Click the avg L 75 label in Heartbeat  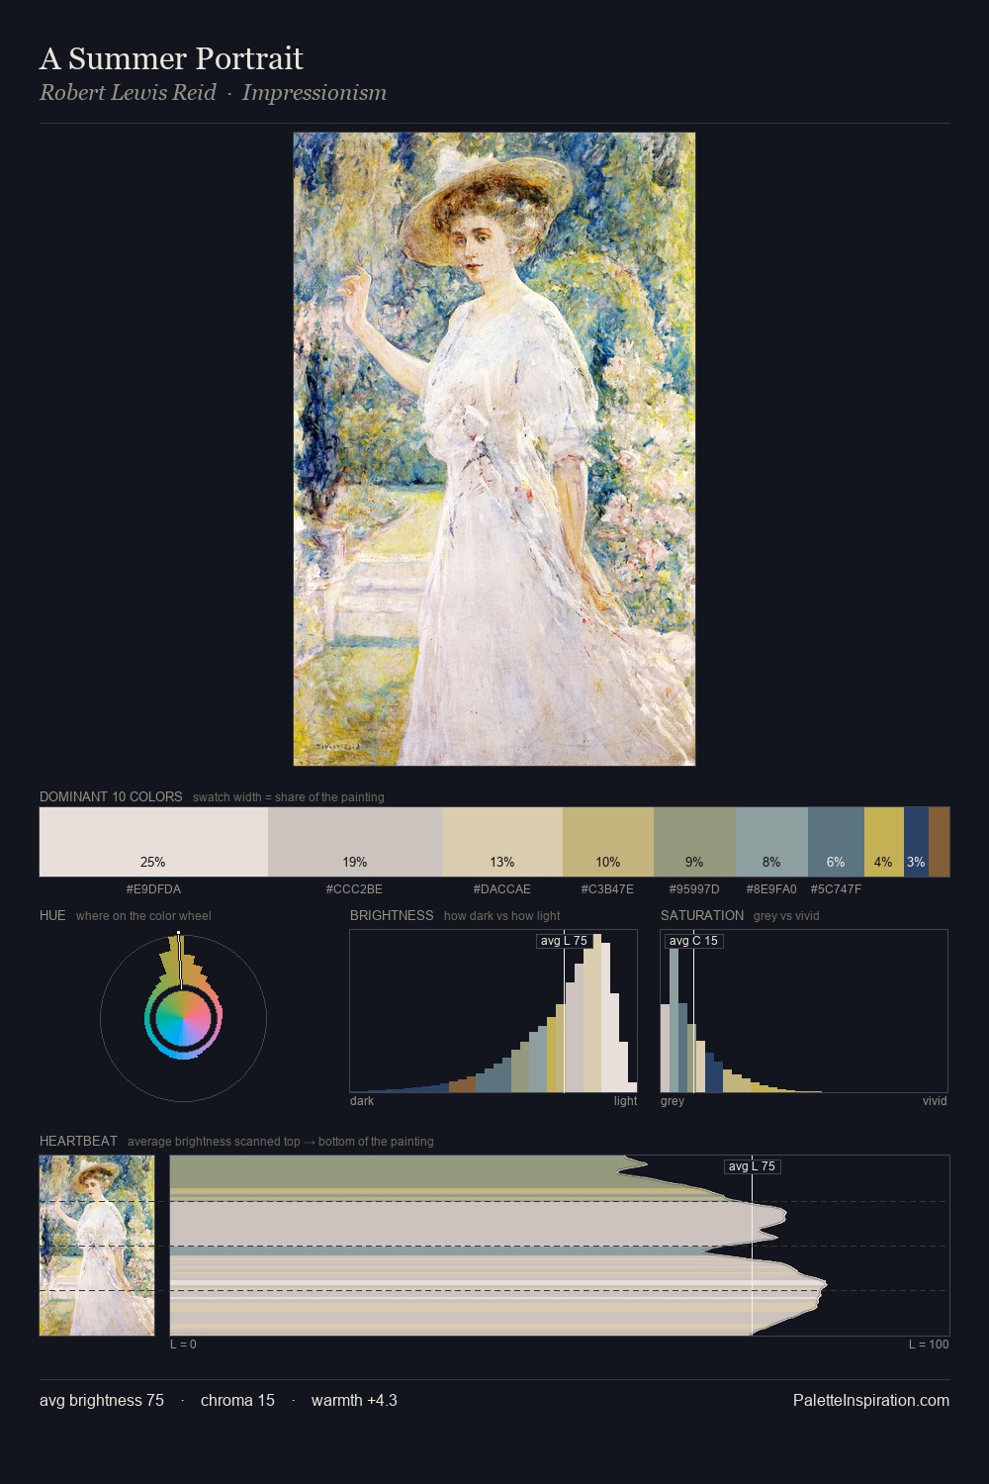coord(752,1166)
